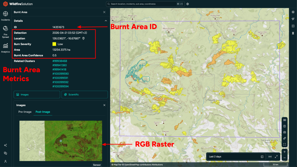Toggle the live broadcast icon in time bar
Screen dimensions: 297x167
point(270,156)
